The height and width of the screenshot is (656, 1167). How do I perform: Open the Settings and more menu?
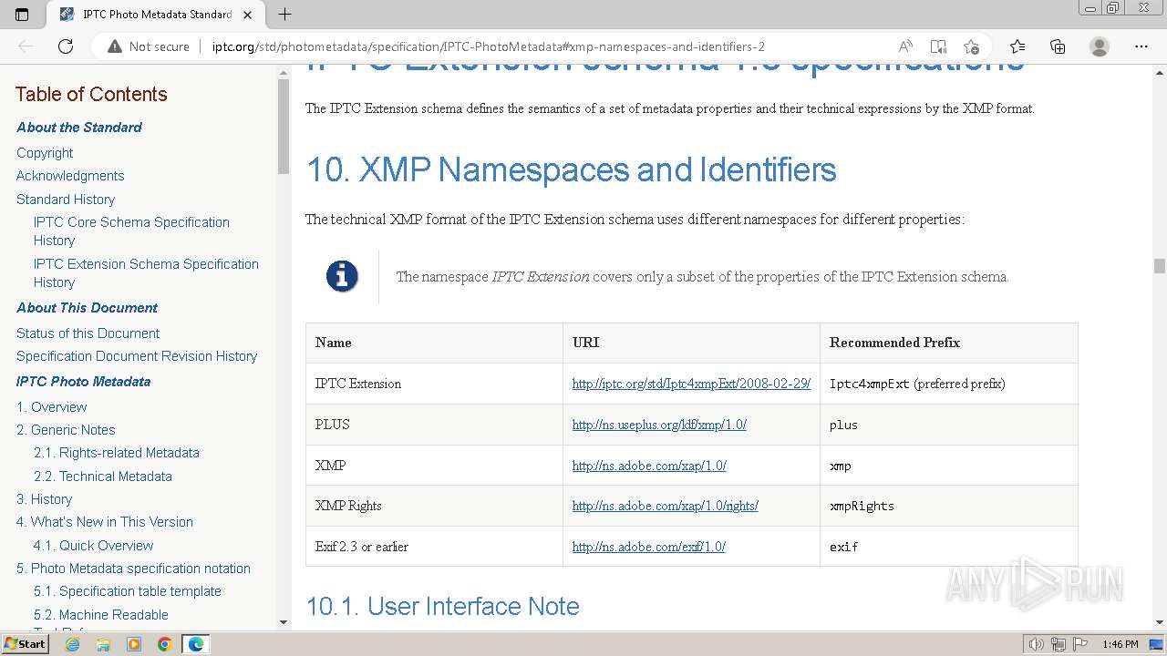(1141, 46)
